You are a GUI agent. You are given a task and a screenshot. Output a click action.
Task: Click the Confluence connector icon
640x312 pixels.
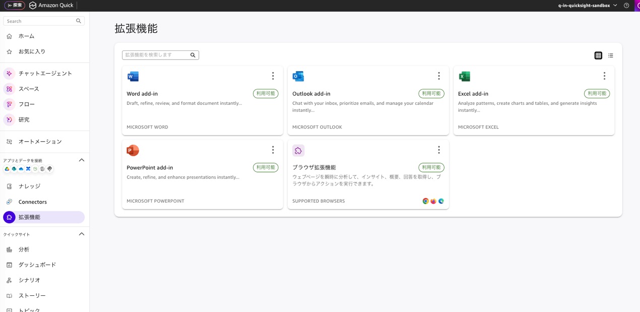click(x=28, y=169)
